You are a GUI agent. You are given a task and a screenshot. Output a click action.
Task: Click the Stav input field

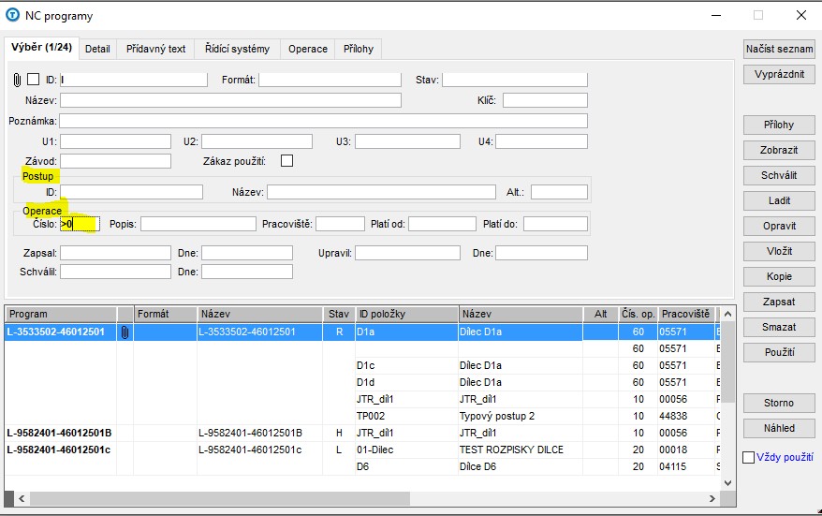tap(515, 80)
